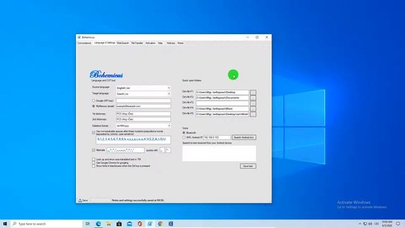This screenshot has width=405, height=228.
Task: Click the network icon in system tray
Action: coord(365,224)
